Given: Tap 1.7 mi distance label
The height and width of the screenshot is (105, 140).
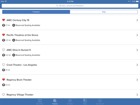Looking at the screenshot, I should (8, 25).
